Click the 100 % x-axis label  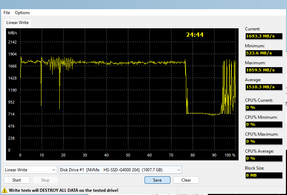tap(230, 155)
